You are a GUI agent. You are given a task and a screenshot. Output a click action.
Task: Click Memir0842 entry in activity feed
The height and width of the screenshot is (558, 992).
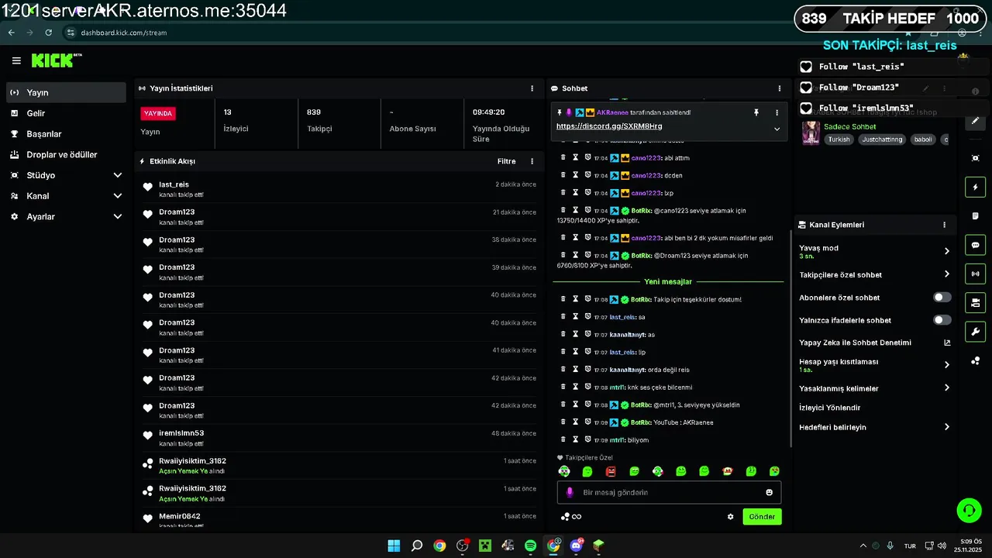339,521
